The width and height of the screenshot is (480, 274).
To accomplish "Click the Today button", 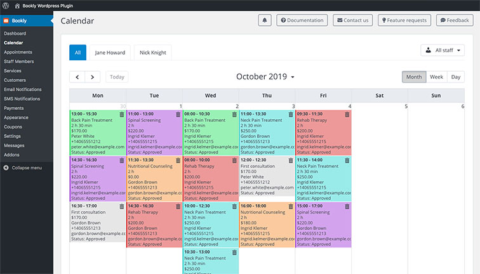I will (x=117, y=77).
